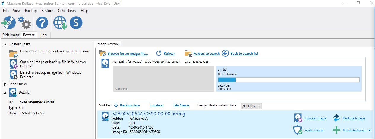Click the green plus Other Actions icon
The height and width of the screenshot is (139, 375).
coord(336,130)
